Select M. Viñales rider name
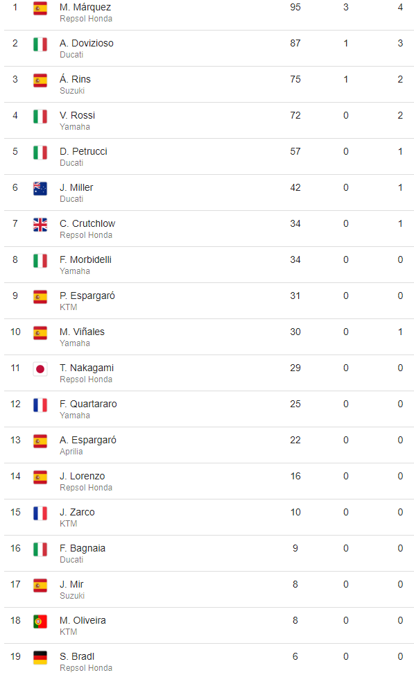Viewport: 414px width, 675px height. pyautogui.click(x=83, y=332)
